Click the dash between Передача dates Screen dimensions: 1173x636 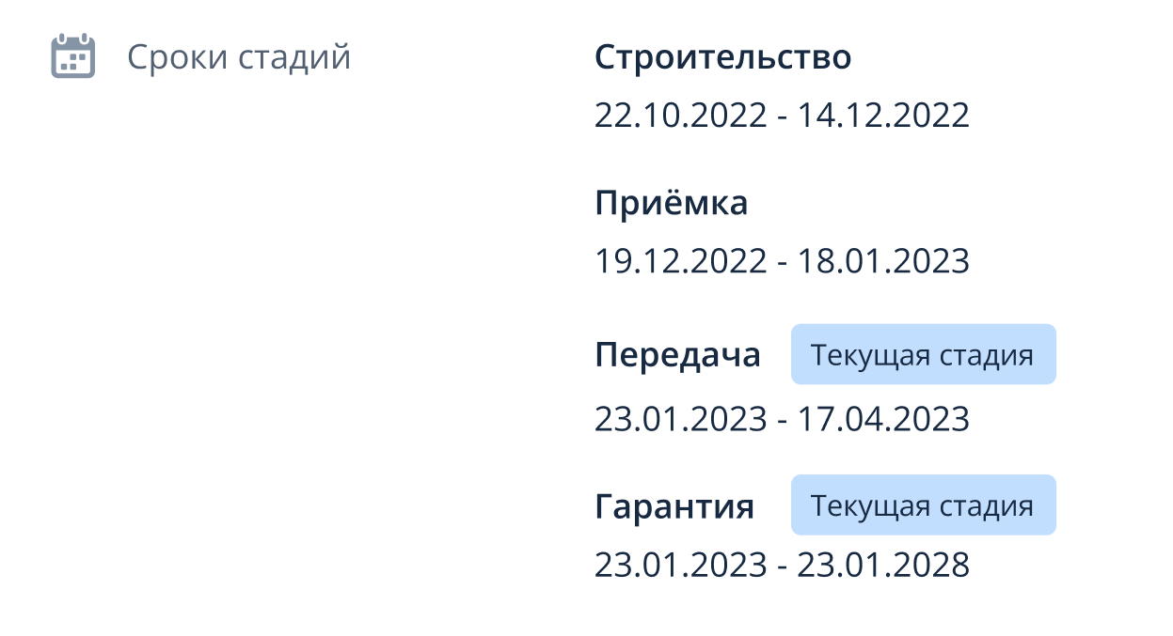(783, 419)
